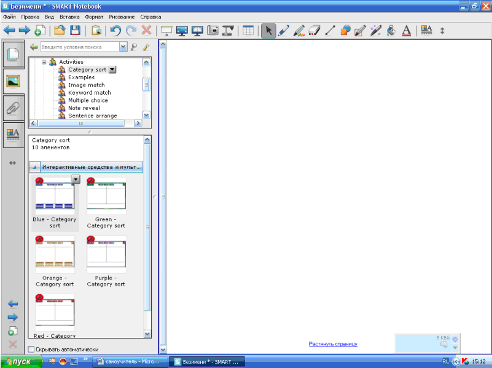The image size is (492, 368).
Task: Enable the auto-hide checkbox
Action: [x=31, y=349]
